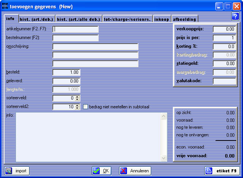Open the afbeelding tab
Viewport: 243px width, 178px height.
pyautogui.click(x=184, y=19)
